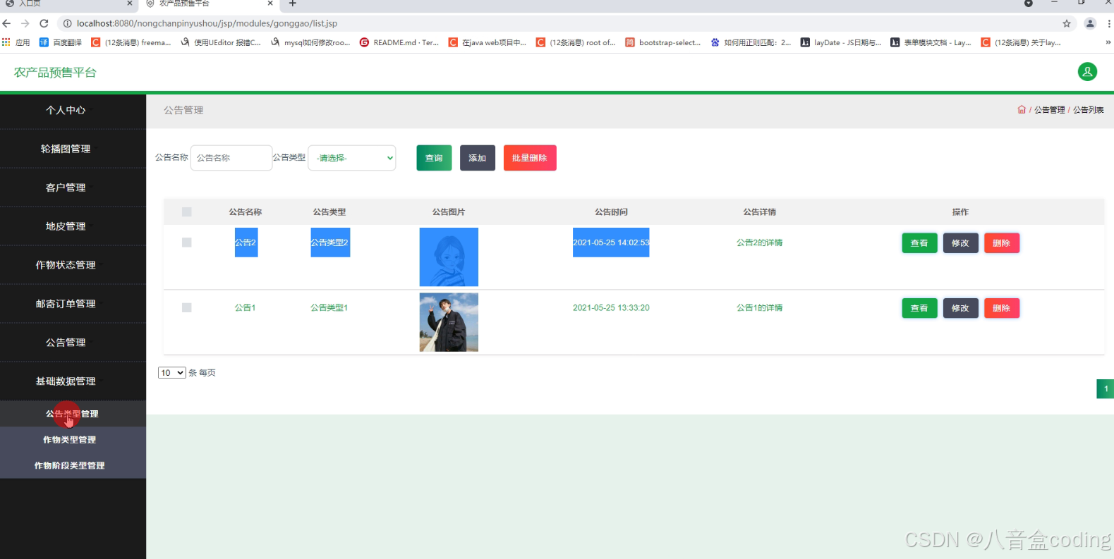Open the Chrome profile avatar icon
The width and height of the screenshot is (1114, 559).
1090,23
